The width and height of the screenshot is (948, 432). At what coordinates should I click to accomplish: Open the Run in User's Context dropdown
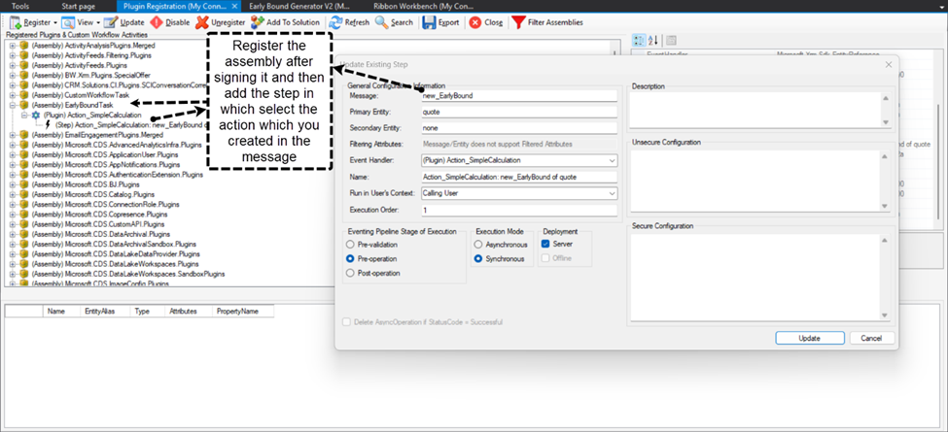[613, 193]
